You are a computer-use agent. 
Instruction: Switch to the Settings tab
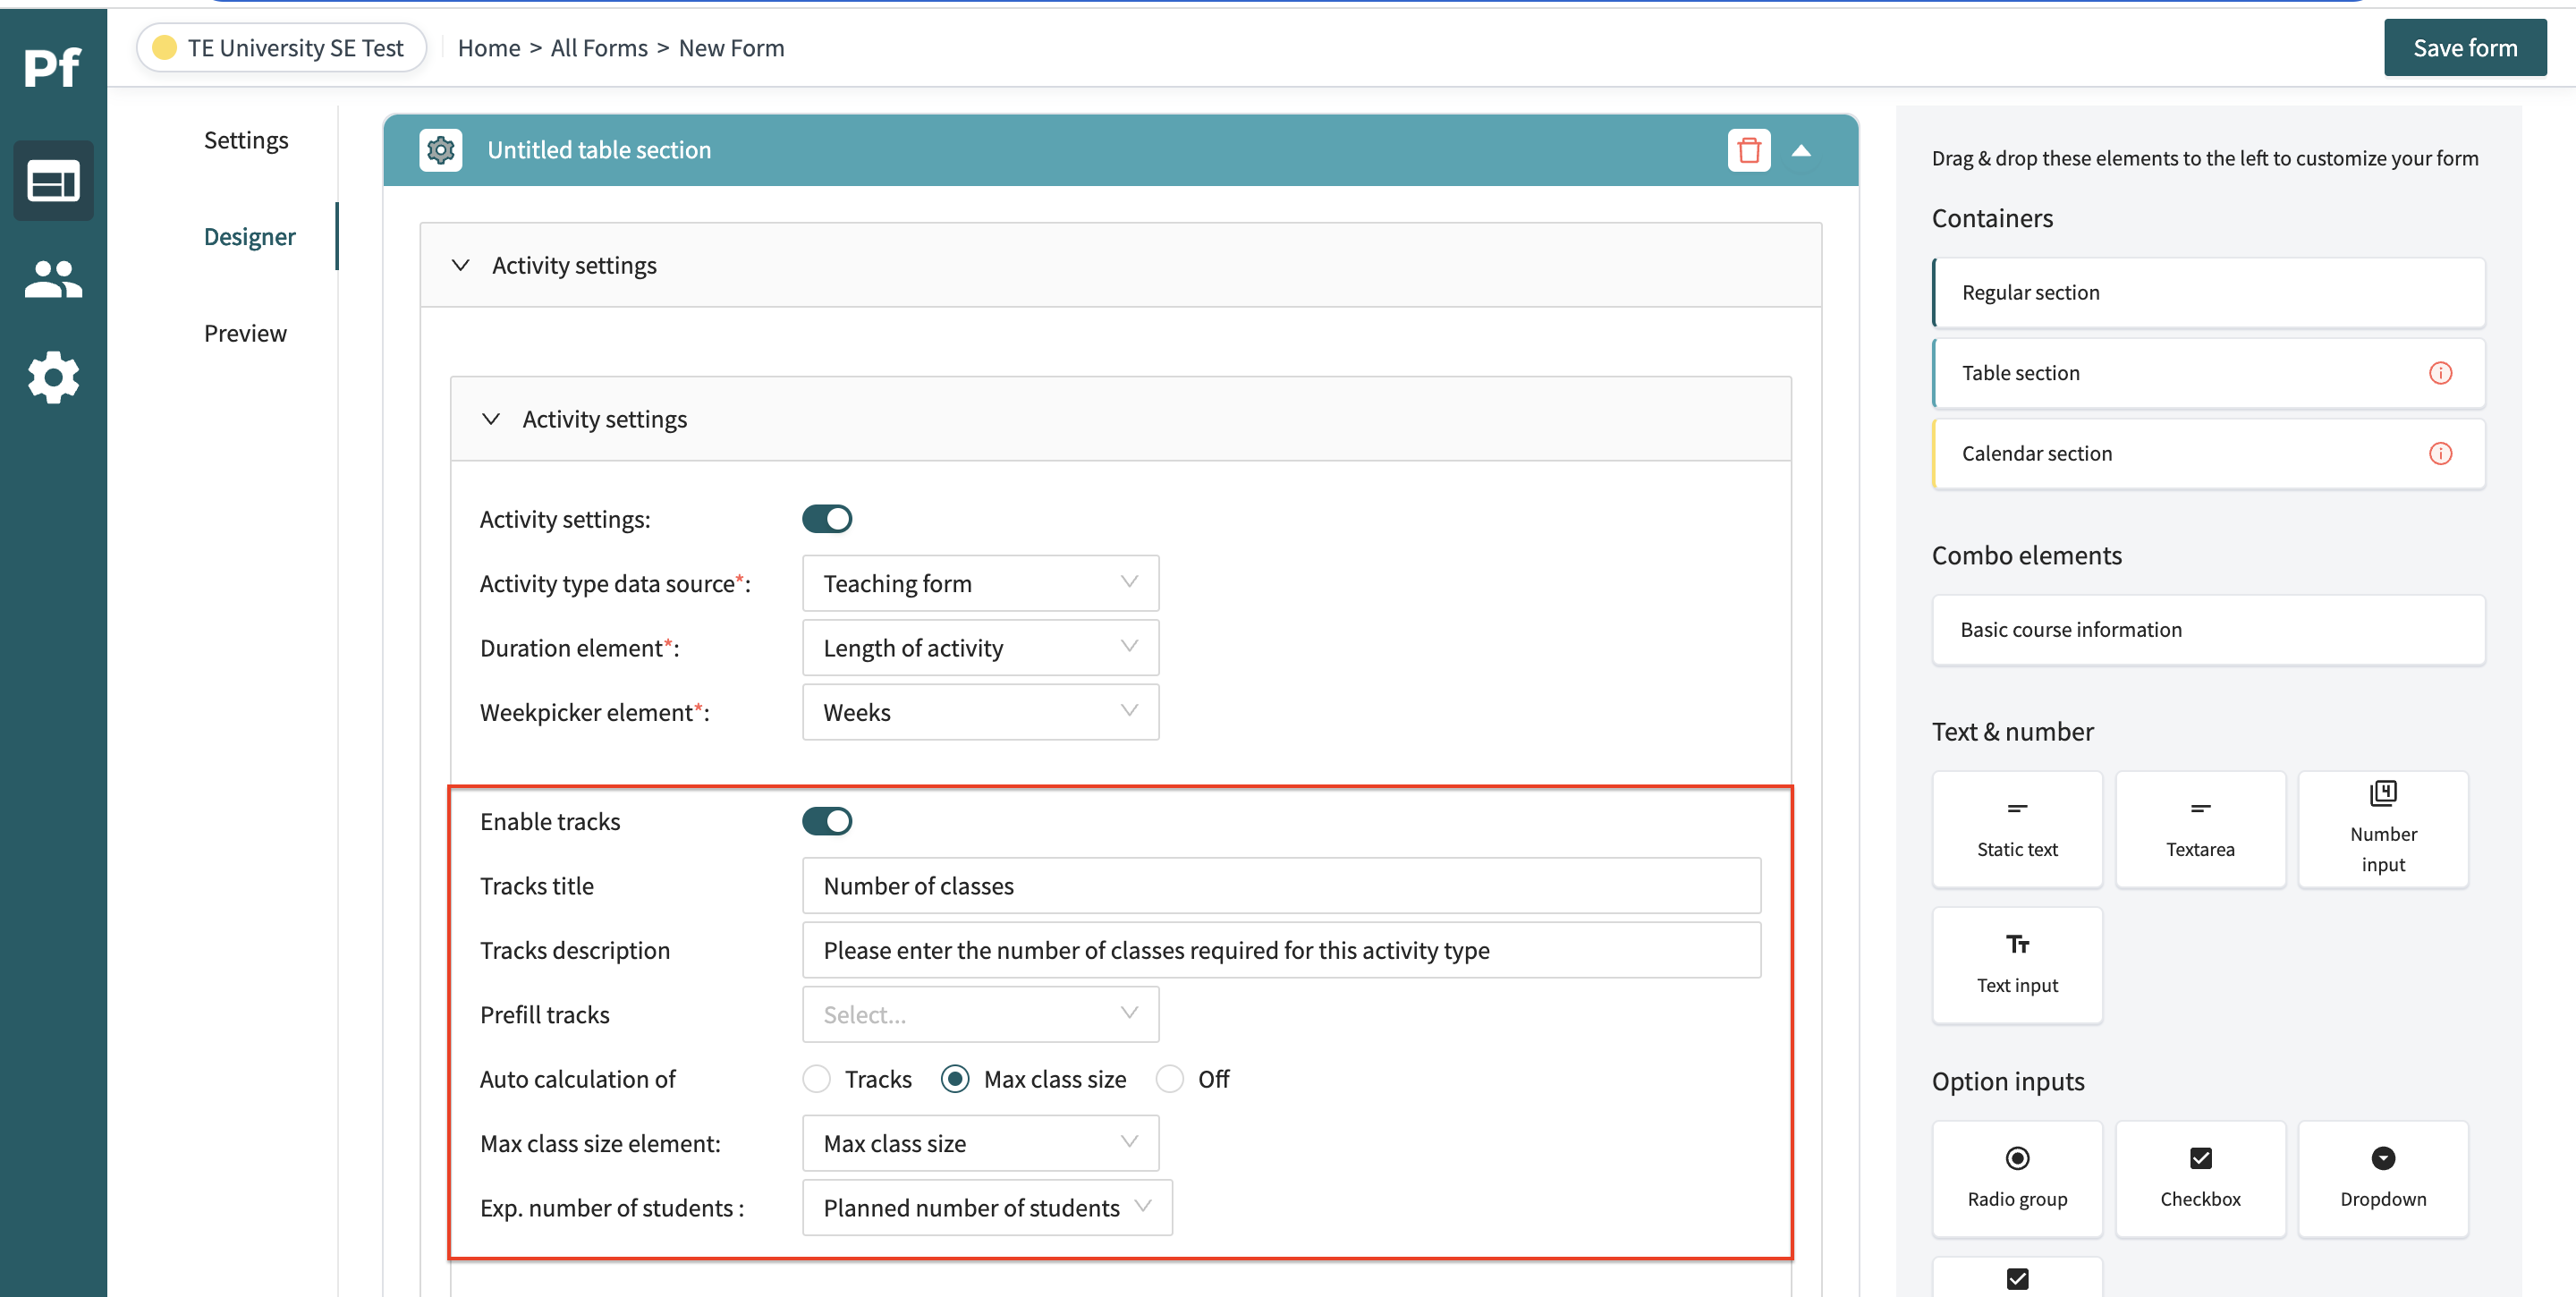(246, 140)
